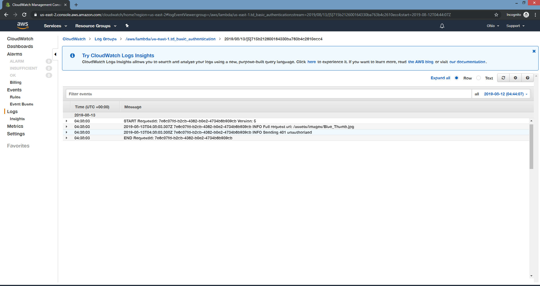The image size is (540, 286).
Task: Click the info icon in the banner
Action: click(x=72, y=56)
